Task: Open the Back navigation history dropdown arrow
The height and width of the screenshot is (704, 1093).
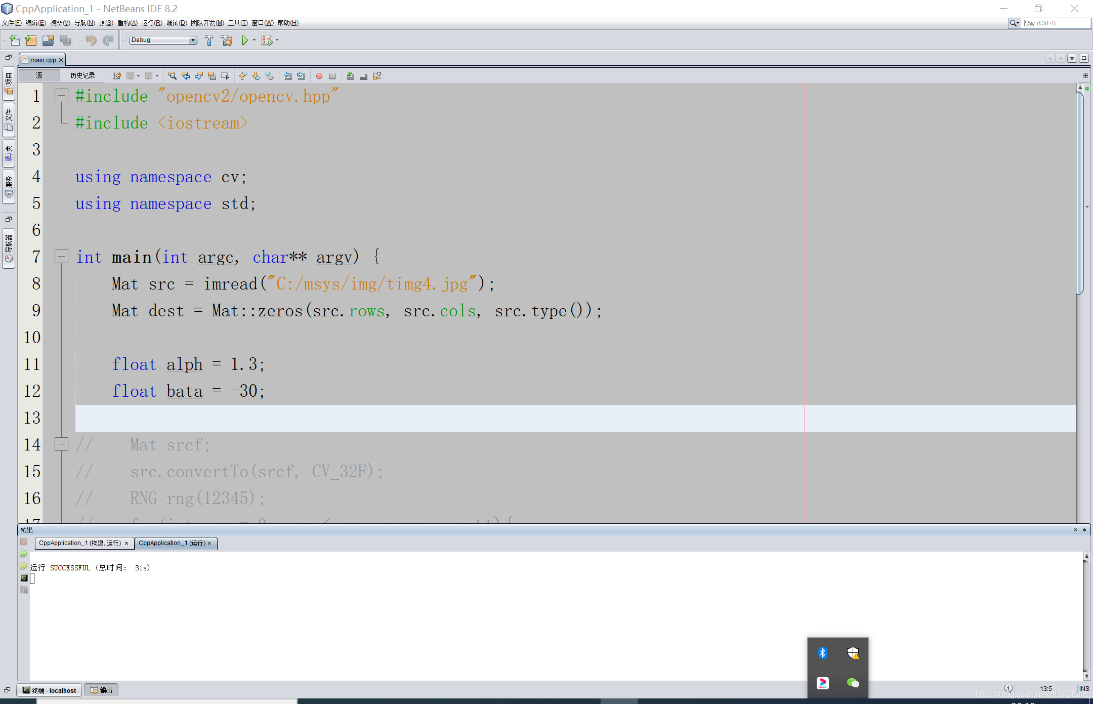Action: point(138,76)
